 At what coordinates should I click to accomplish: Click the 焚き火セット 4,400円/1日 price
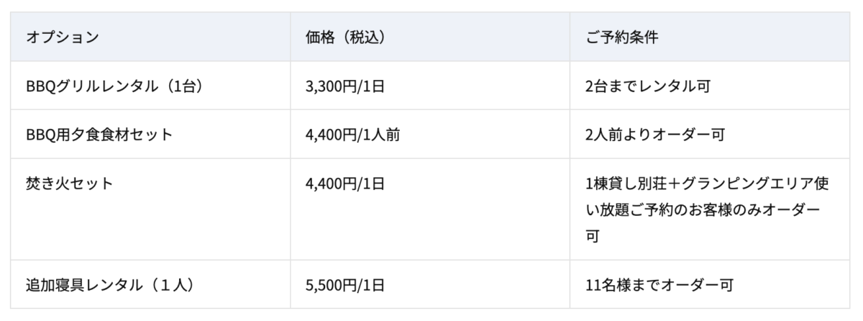coord(345,184)
